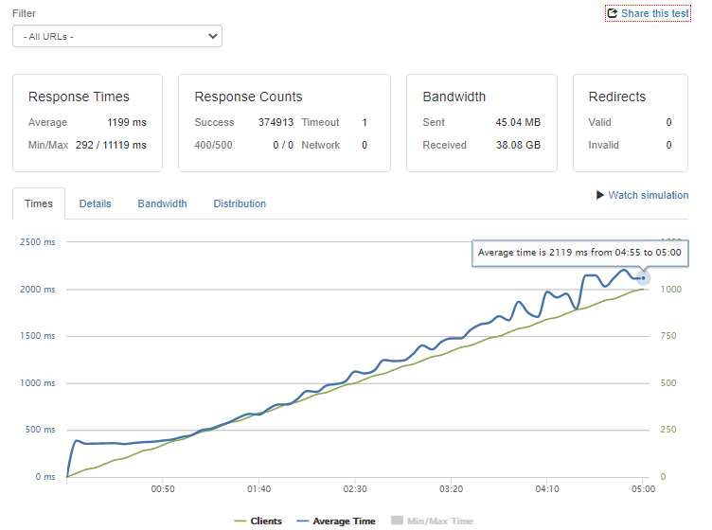Open the Bandwidth tab

coord(162,203)
